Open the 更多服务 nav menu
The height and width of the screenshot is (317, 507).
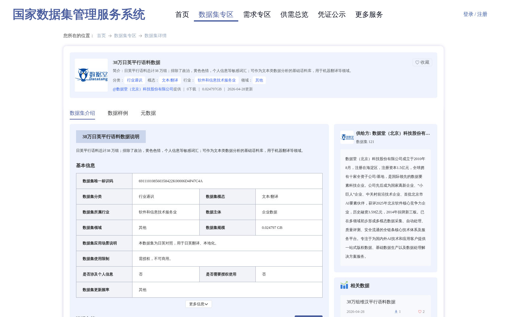pos(369,15)
